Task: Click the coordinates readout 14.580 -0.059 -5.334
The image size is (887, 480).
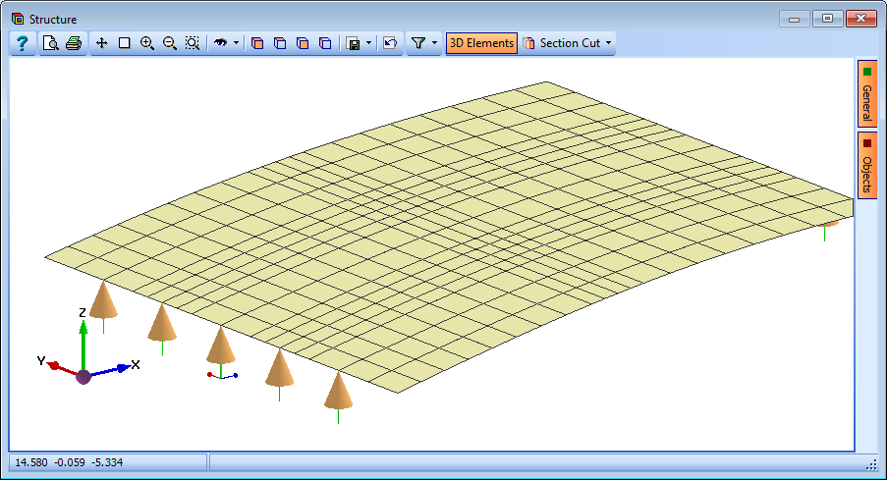Action: click(69, 462)
